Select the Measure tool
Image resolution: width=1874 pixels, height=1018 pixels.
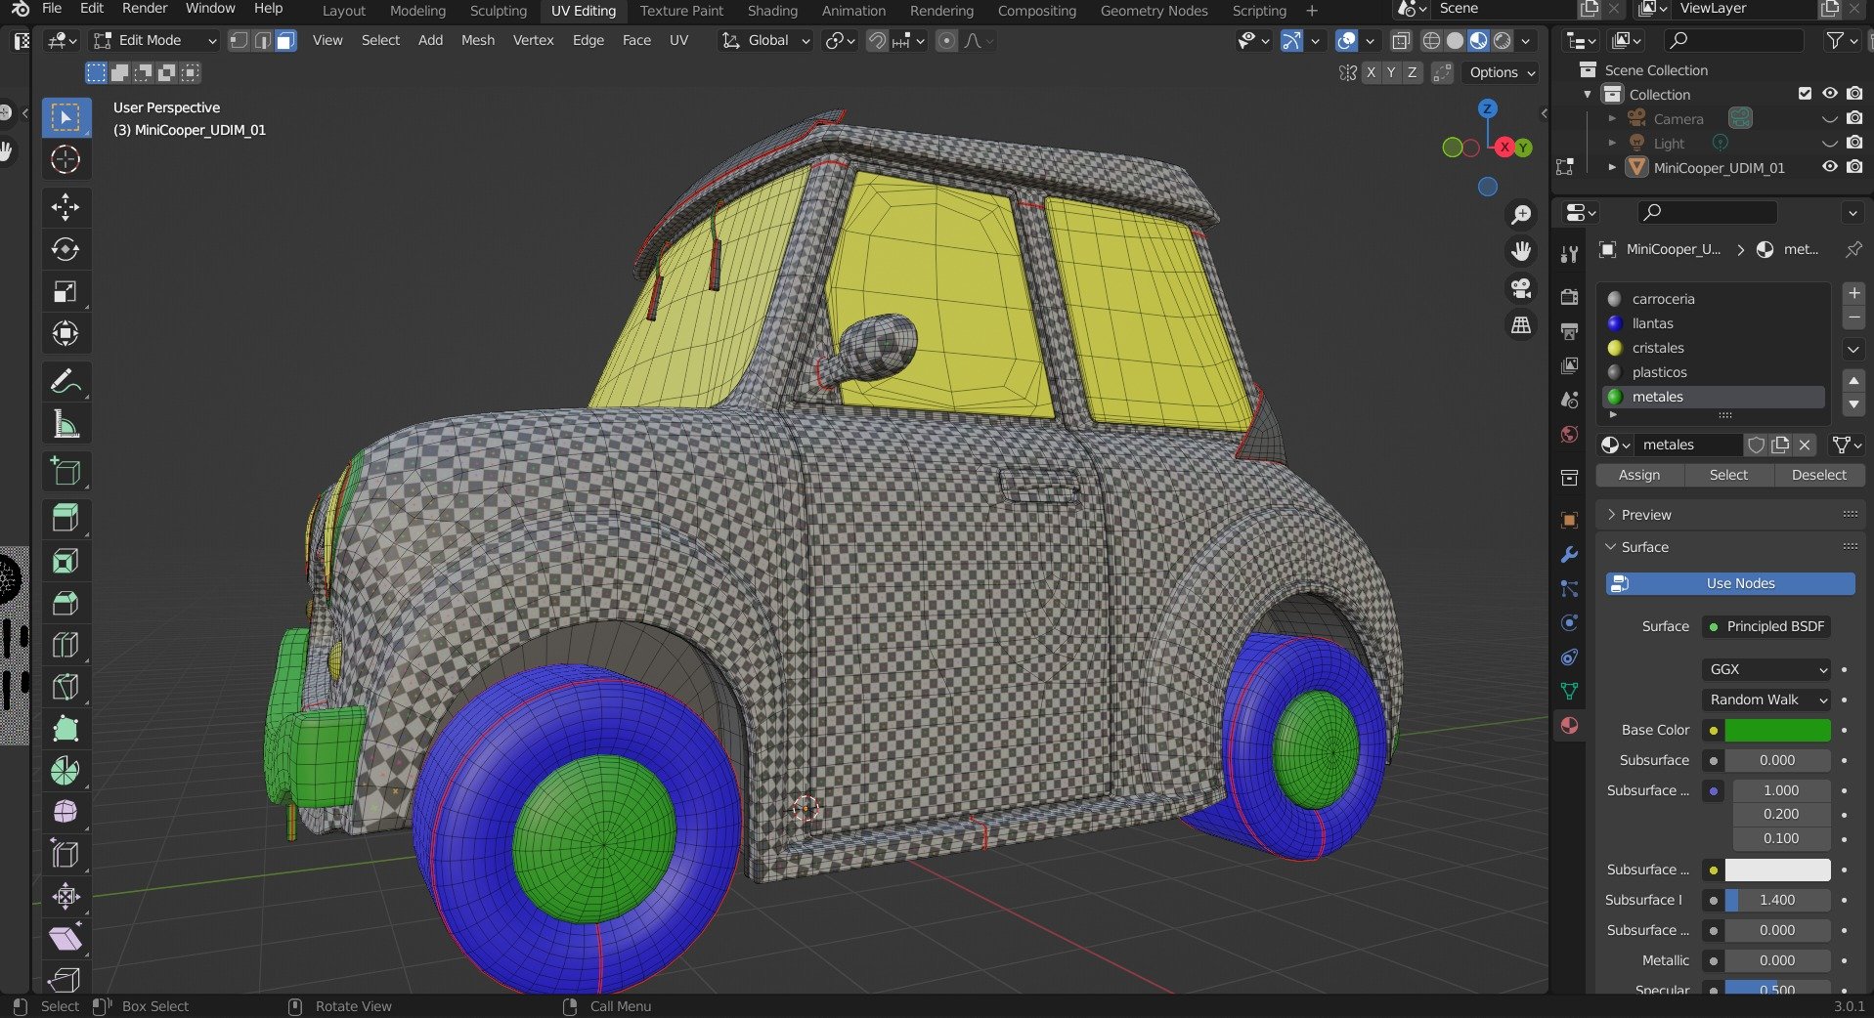coord(65,425)
